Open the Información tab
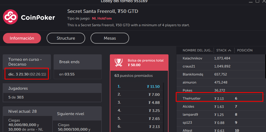The height and width of the screenshot is (132, 266). [x=22, y=38]
